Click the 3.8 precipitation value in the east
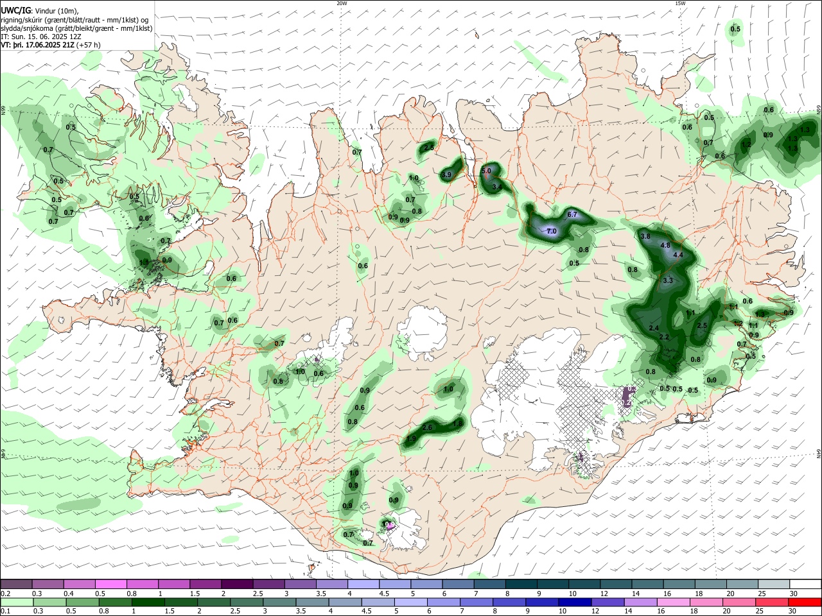 (646, 236)
